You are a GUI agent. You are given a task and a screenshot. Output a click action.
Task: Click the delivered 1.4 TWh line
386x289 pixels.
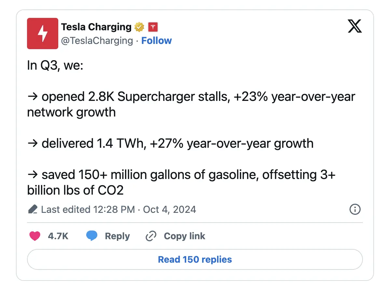coord(170,144)
